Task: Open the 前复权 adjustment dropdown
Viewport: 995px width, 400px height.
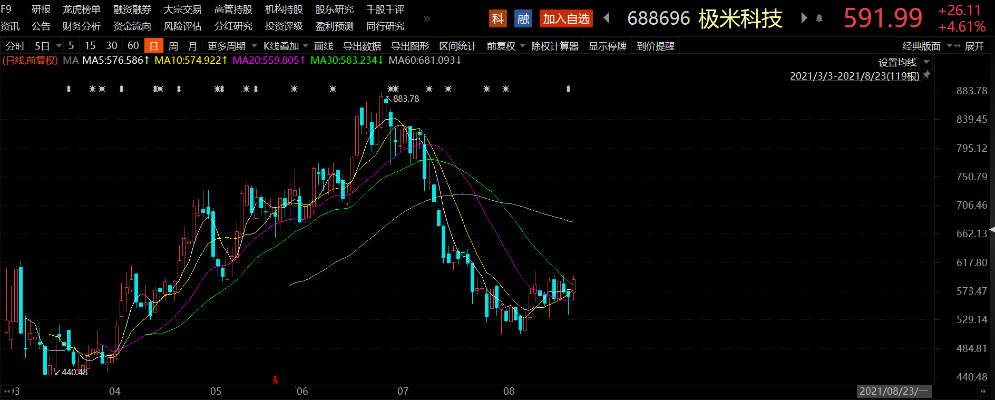Action: coord(505,46)
